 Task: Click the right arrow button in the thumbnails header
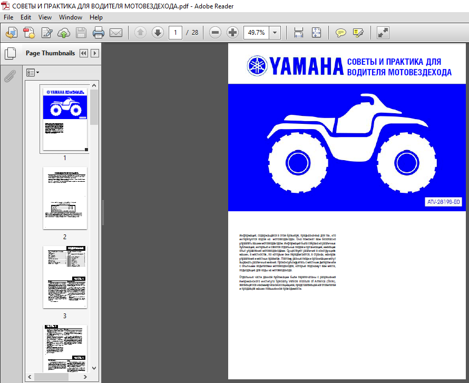[x=95, y=53]
